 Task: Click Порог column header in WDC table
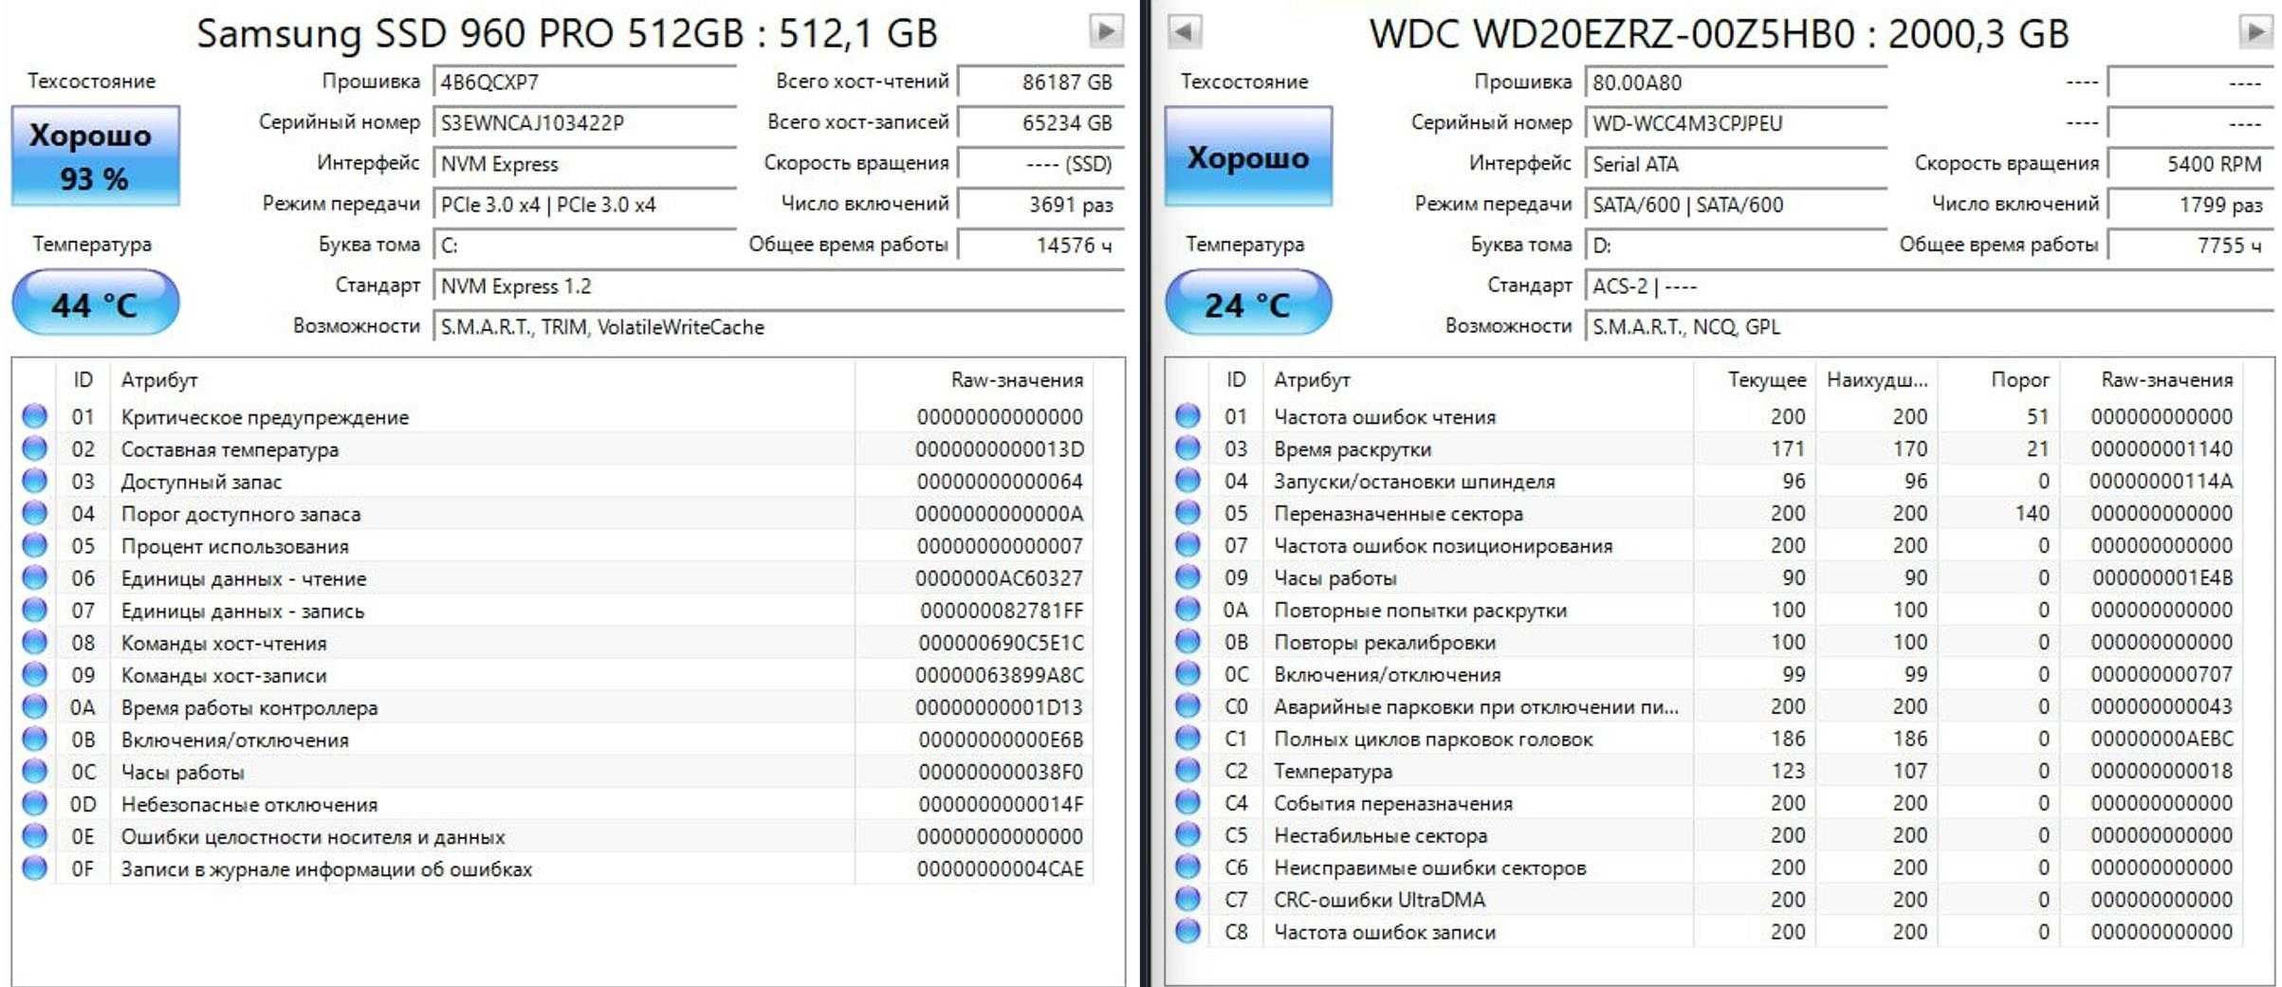coord(1998,379)
